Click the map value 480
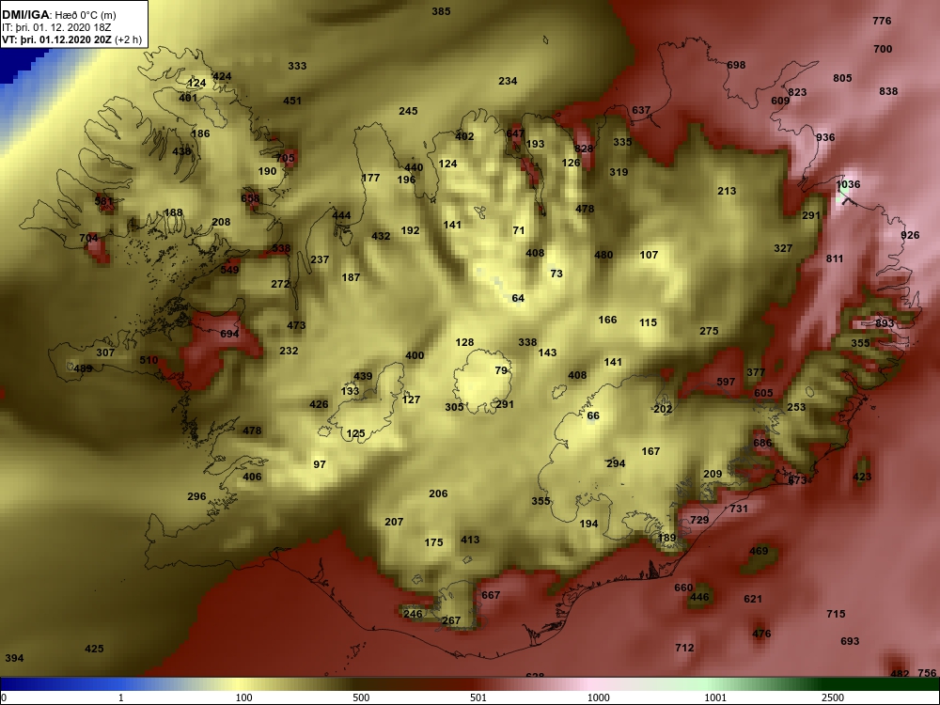940x705 pixels. pos(603,255)
